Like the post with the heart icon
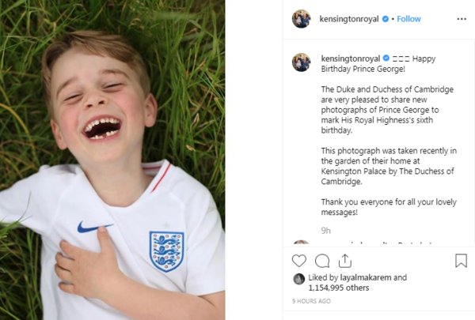 click(x=299, y=260)
